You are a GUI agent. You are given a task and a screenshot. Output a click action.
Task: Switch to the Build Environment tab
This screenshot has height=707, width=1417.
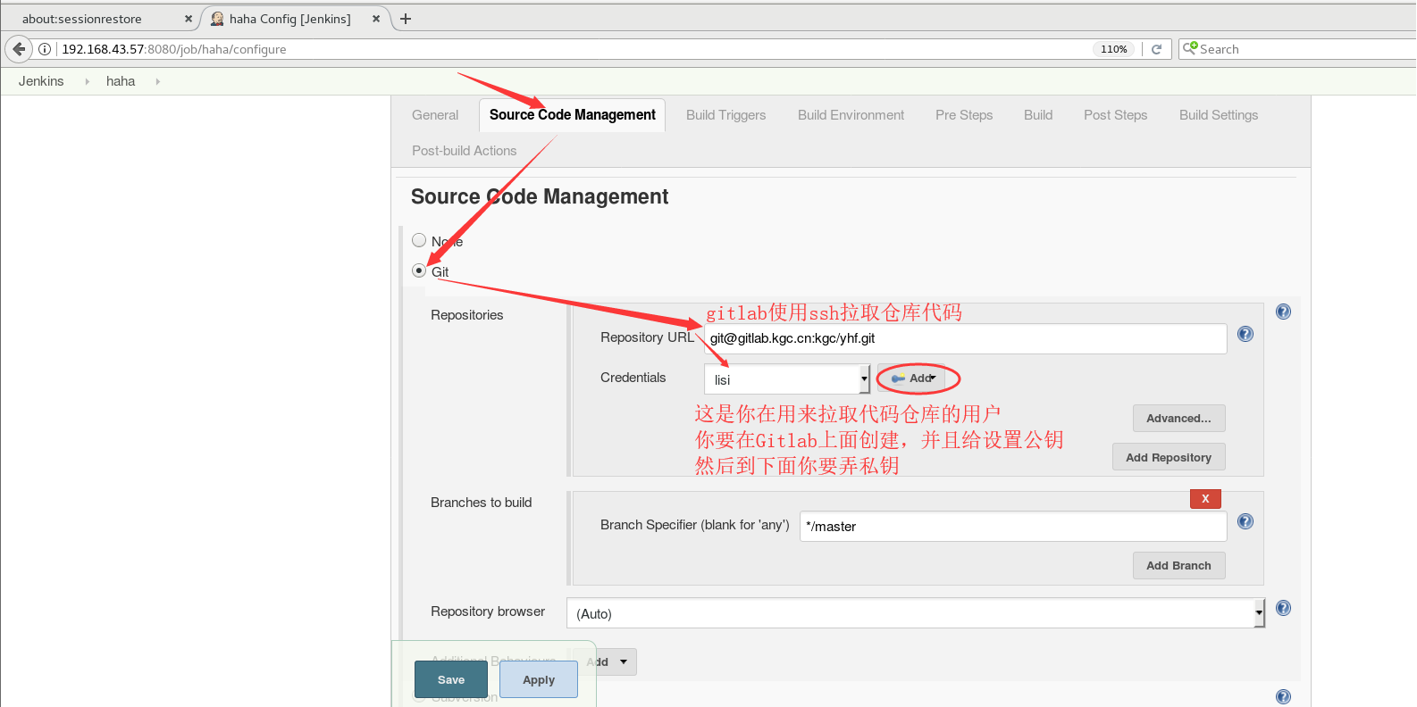coord(851,115)
